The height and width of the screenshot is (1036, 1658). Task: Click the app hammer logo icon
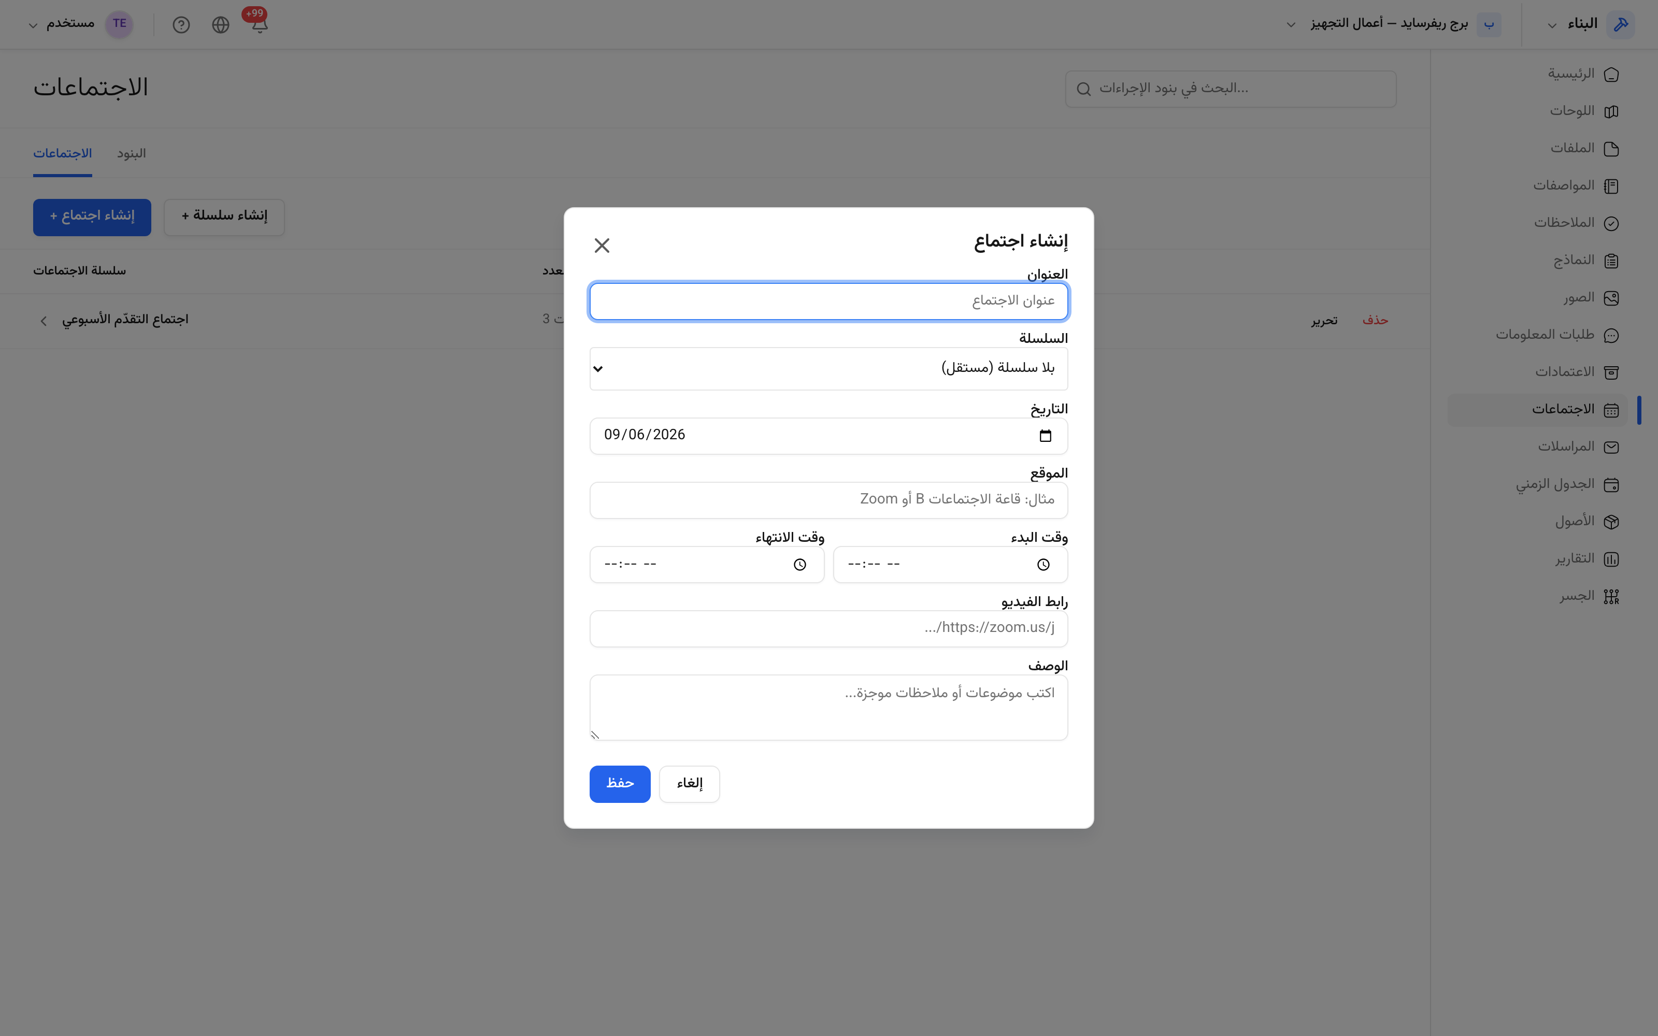(x=1620, y=25)
